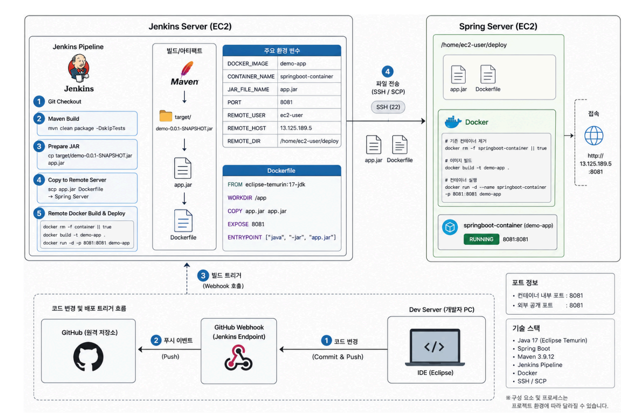Select the Prepare JAR step title

pyautogui.click(x=64, y=146)
